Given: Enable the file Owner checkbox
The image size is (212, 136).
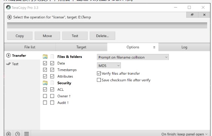Looking at the screenshot, I should (52, 96).
